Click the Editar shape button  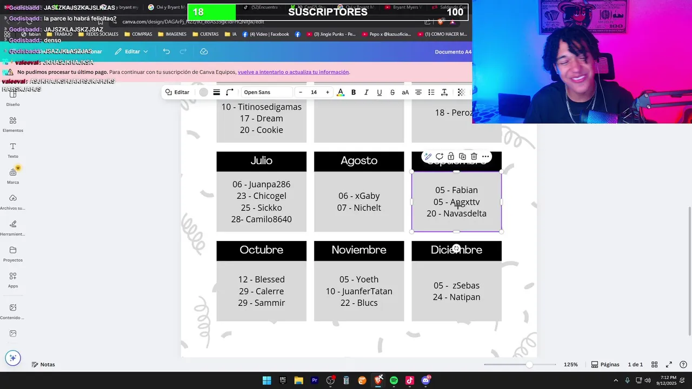coord(177,92)
